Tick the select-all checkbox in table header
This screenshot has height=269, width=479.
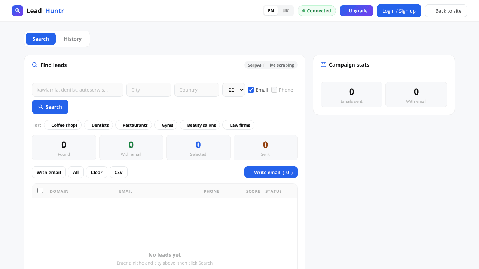point(40,191)
